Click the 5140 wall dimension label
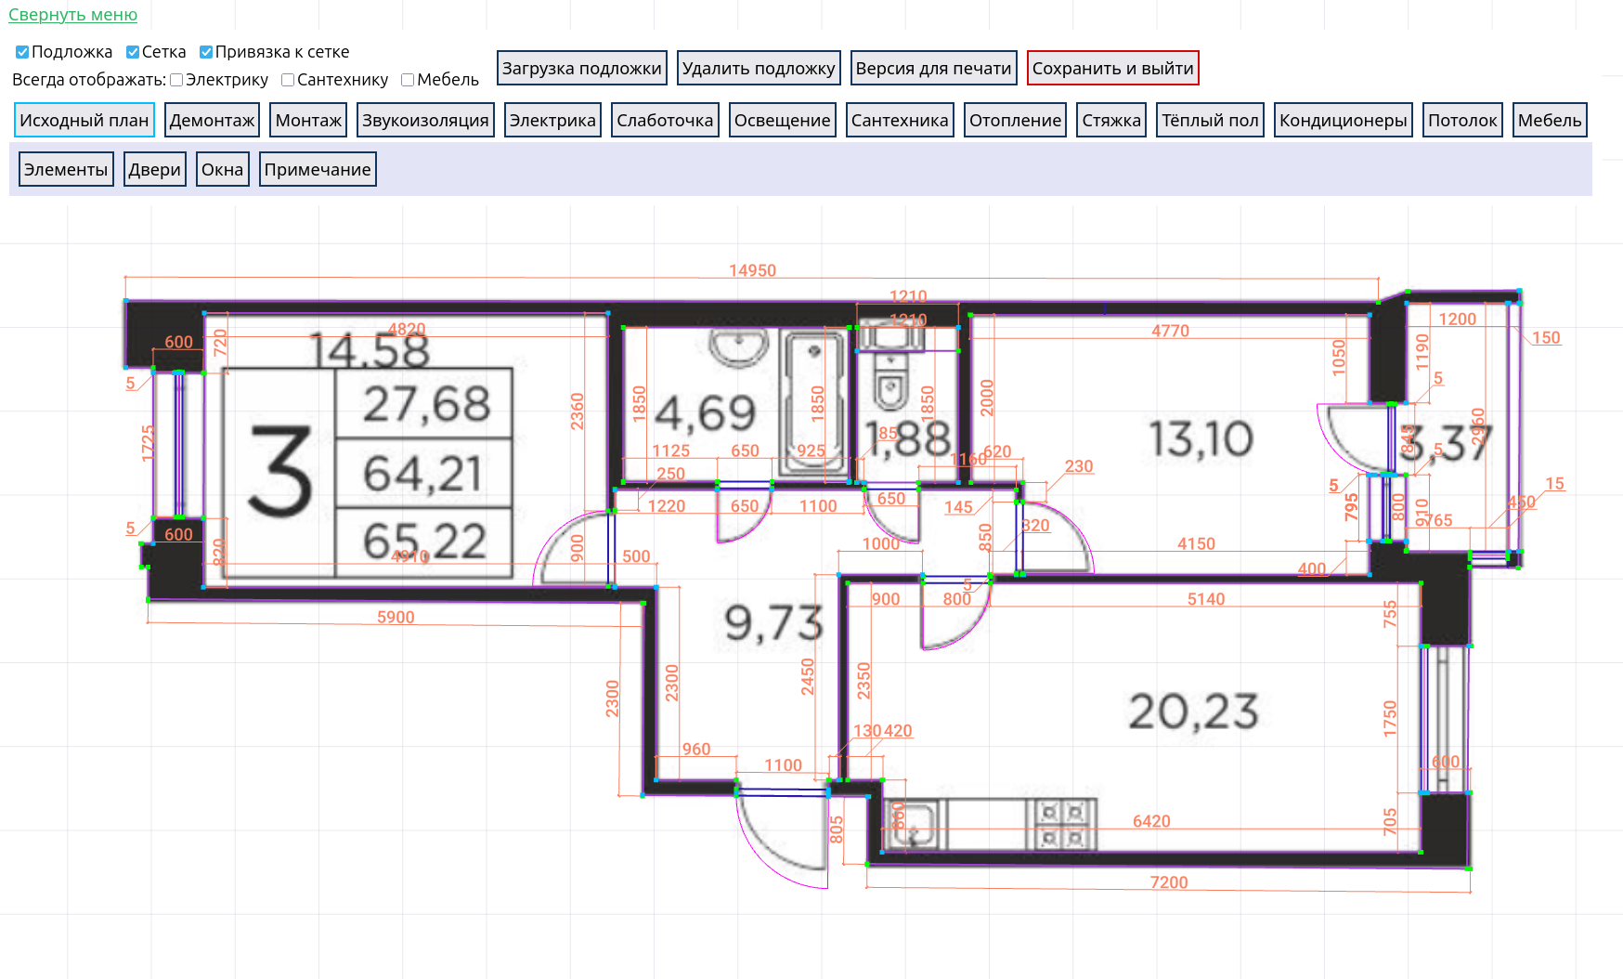The width and height of the screenshot is (1623, 979). coord(1206,599)
